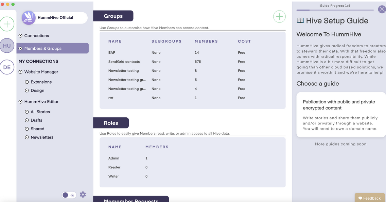Select the HU hive avatar
This screenshot has width=386, height=202.
[x=7, y=46]
